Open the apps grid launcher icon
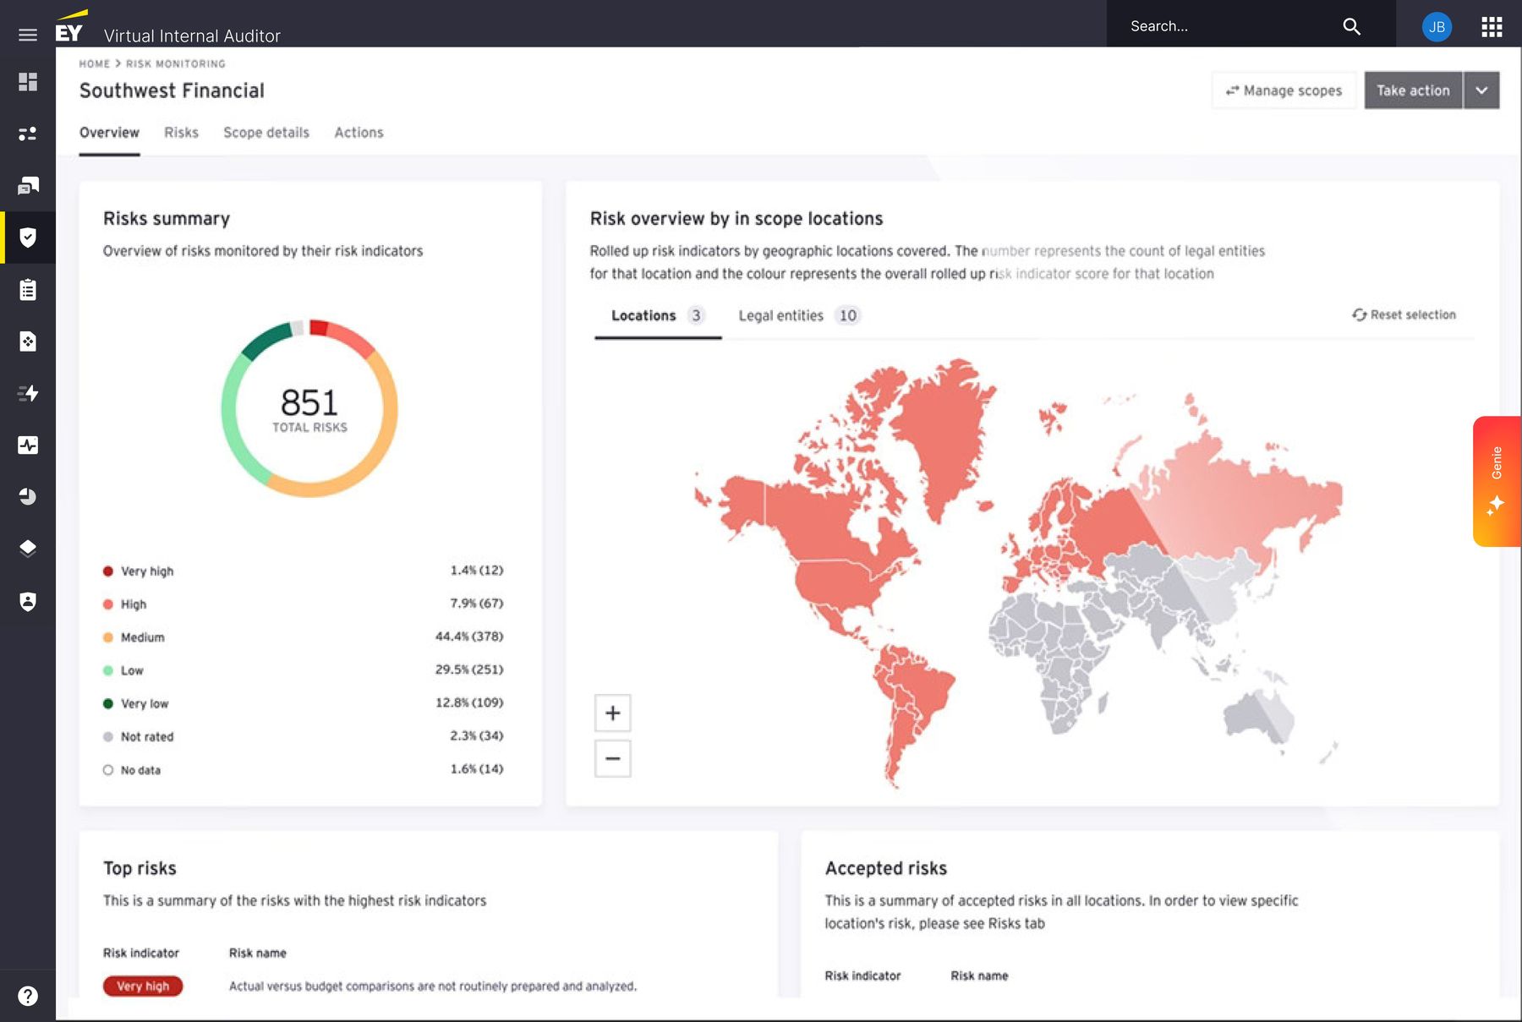 (1492, 27)
